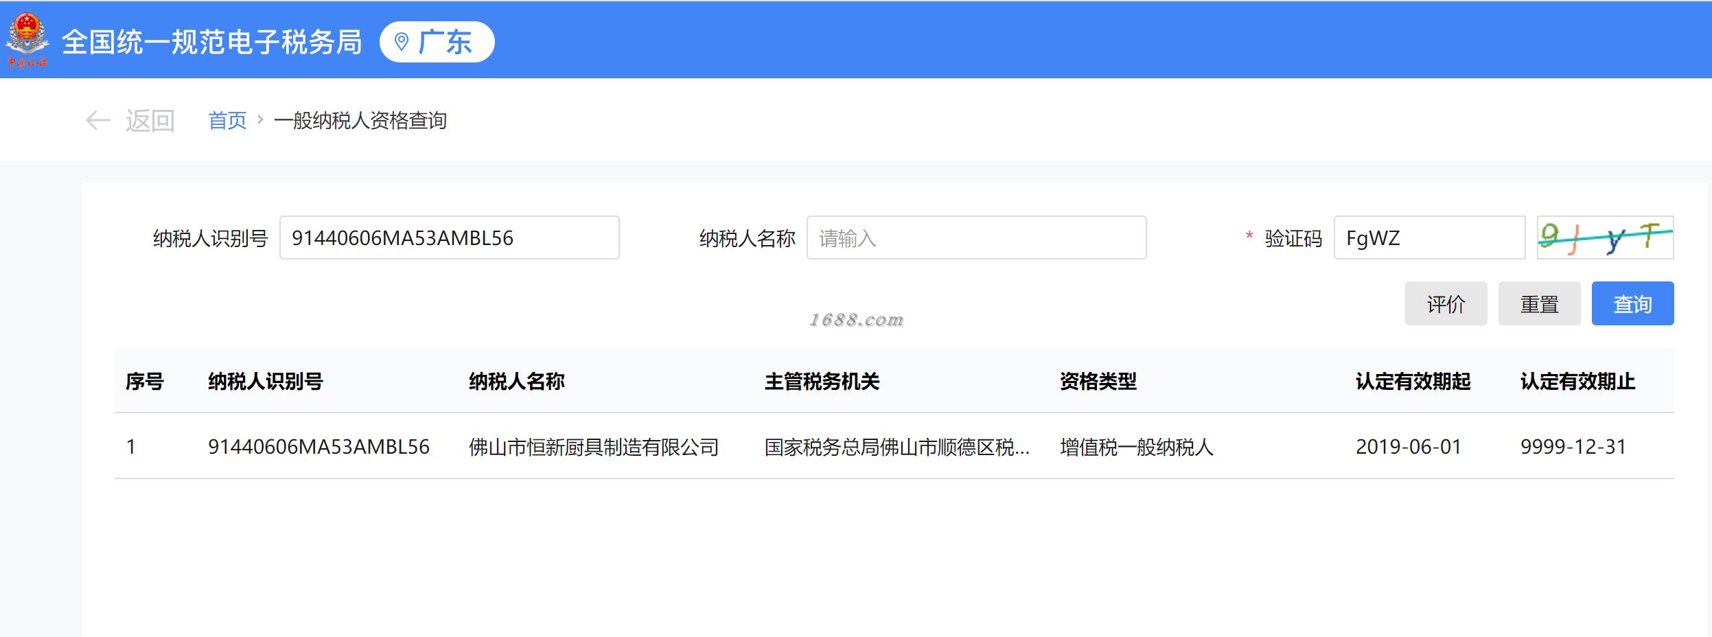This screenshot has height=637, width=1712.
Task: Click the 91440606MA53AMBL56 cell in the result row
Action: [x=319, y=447]
